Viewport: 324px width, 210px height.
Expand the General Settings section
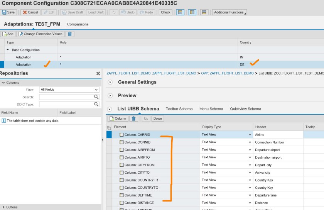(110, 82)
